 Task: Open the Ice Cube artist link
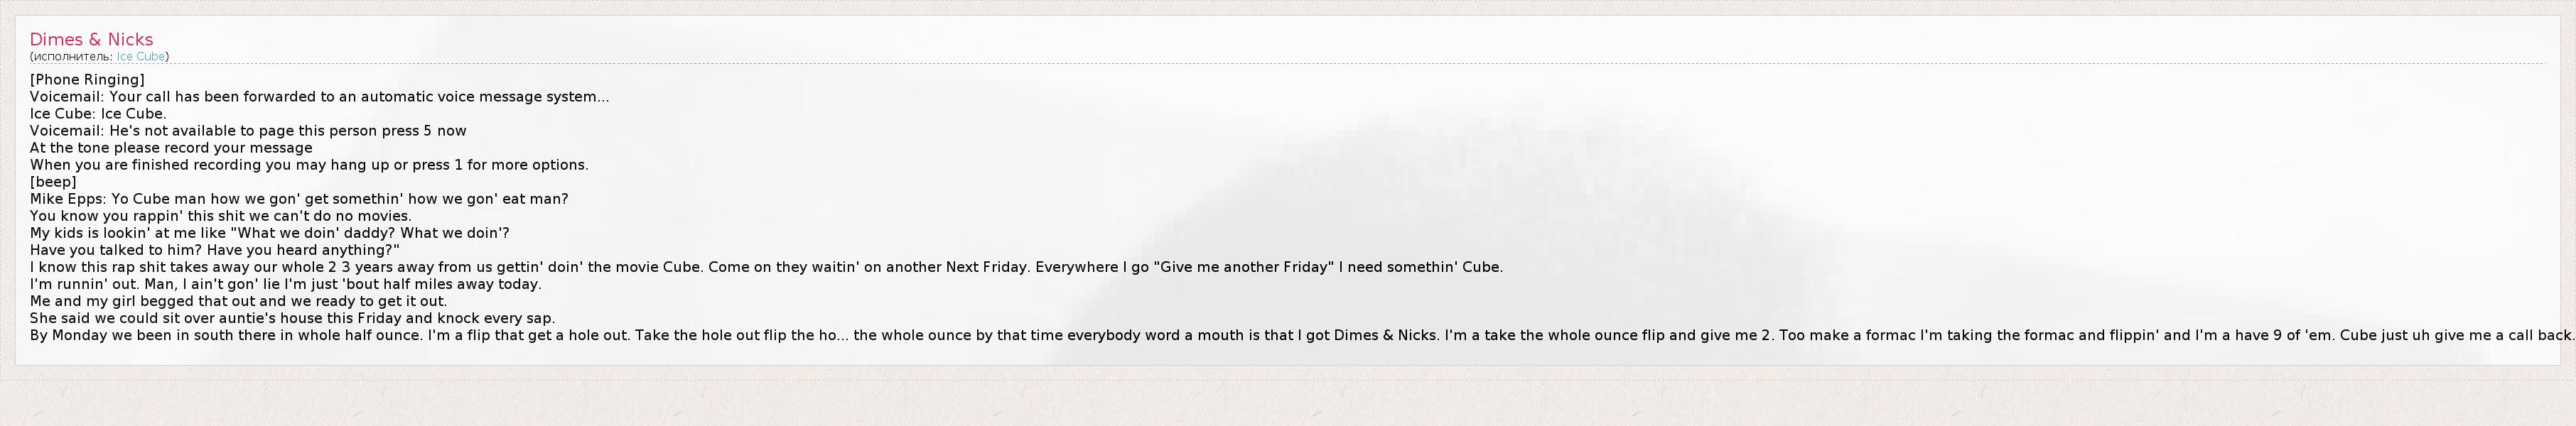141,57
